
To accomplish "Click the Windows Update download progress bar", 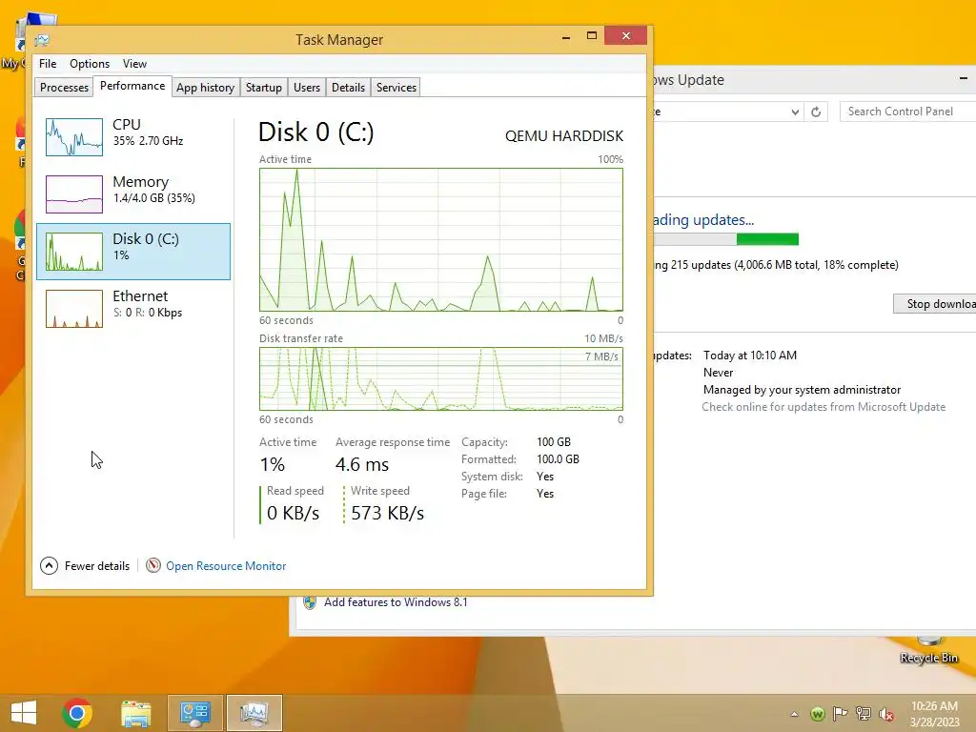I will coord(725,239).
